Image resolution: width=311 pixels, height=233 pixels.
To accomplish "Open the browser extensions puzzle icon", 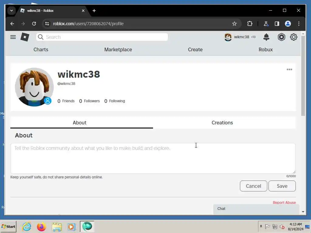I will pyautogui.click(x=250, y=24).
